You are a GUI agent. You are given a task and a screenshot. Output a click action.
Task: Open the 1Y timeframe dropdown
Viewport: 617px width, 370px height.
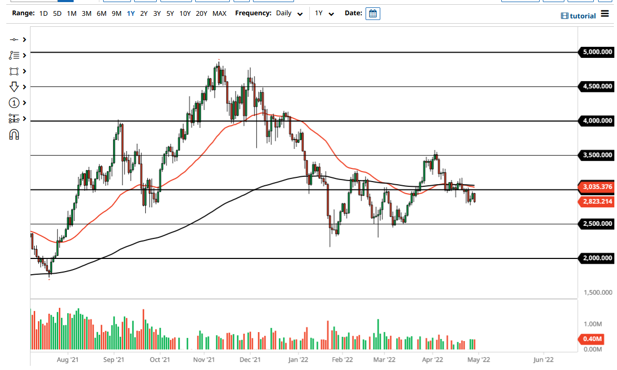(x=324, y=13)
